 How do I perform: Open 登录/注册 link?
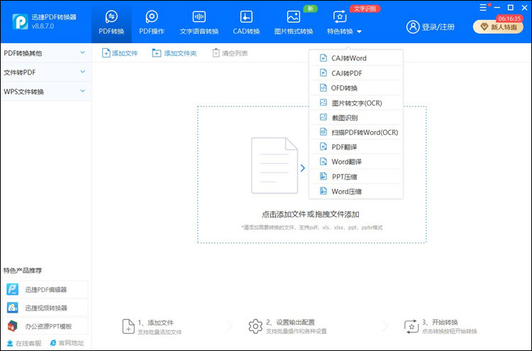[x=438, y=27]
